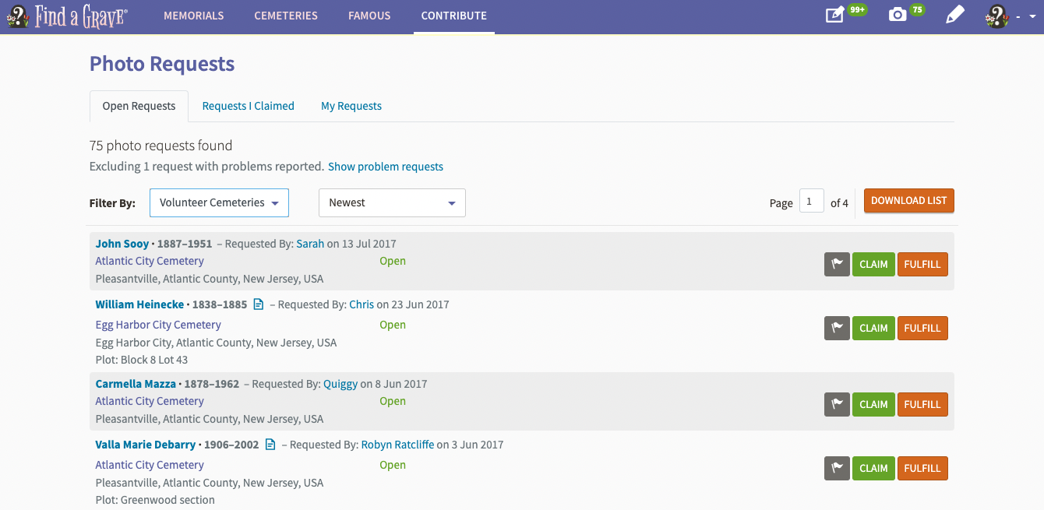Click the Show problem requests link
The height and width of the screenshot is (510, 1044).
(x=386, y=167)
